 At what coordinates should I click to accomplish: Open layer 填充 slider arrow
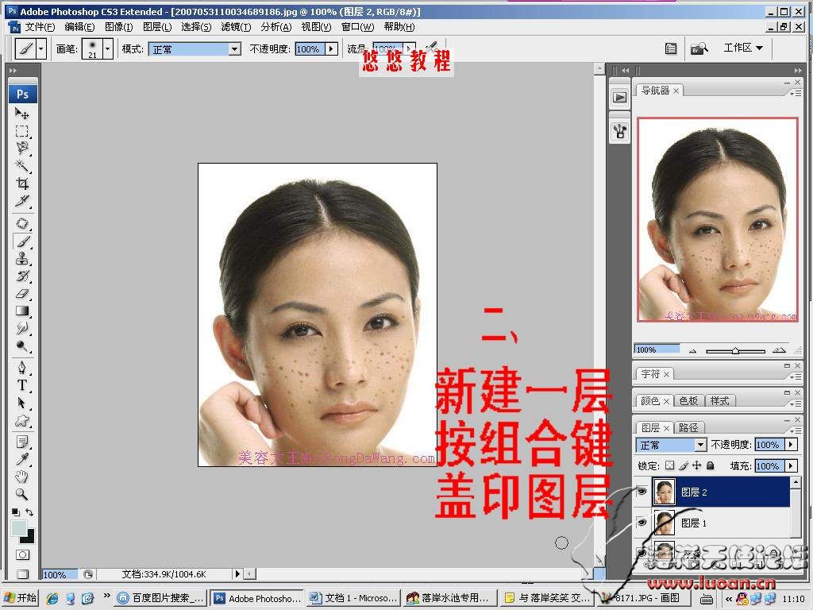[x=792, y=465]
